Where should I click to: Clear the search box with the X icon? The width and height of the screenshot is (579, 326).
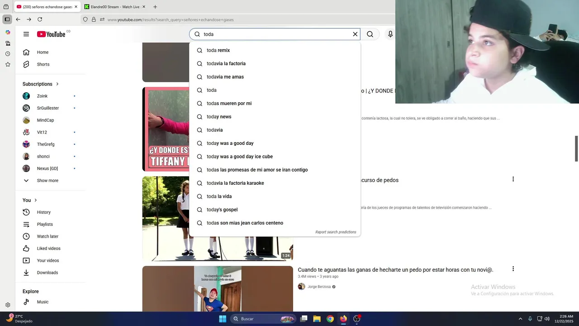point(355,34)
